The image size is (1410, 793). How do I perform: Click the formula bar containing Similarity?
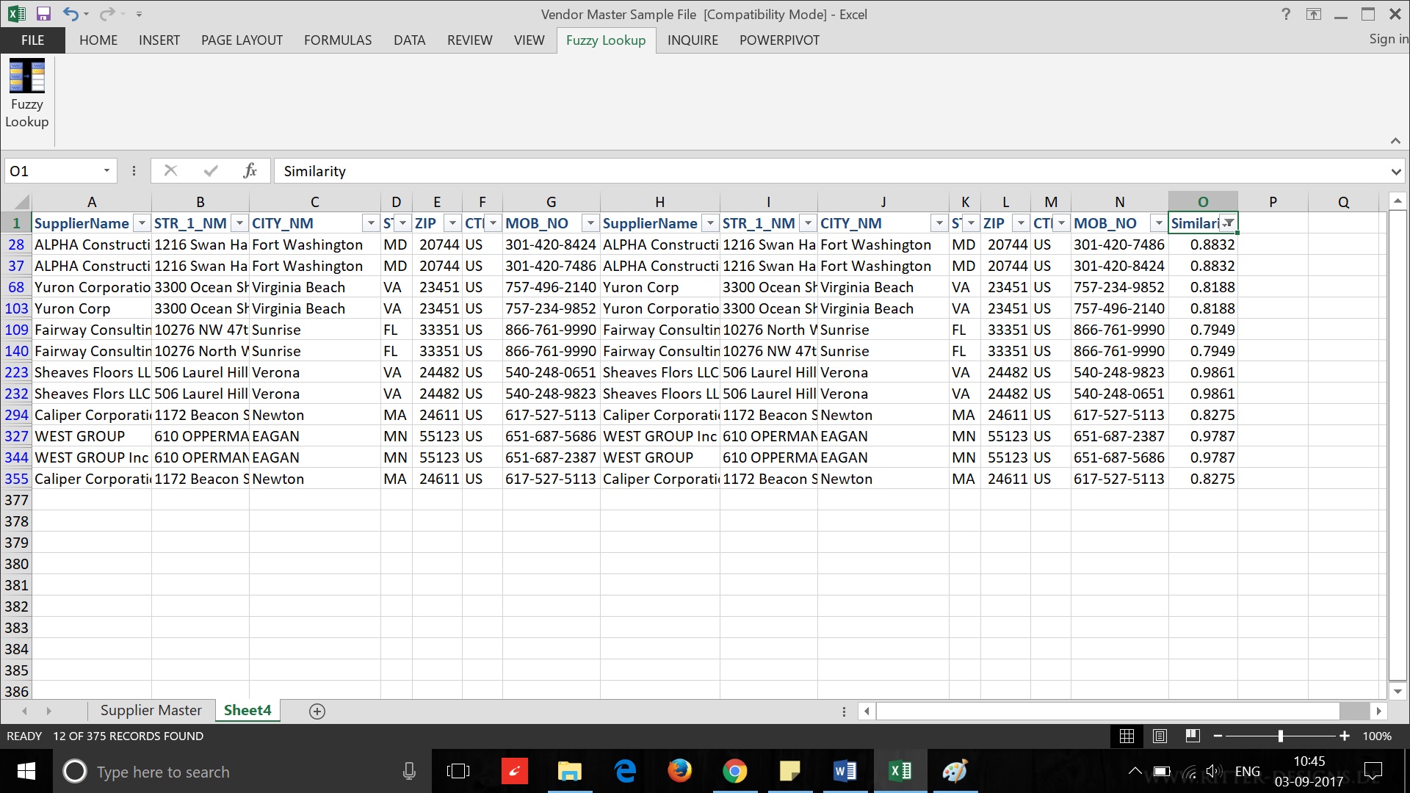click(x=830, y=171)
